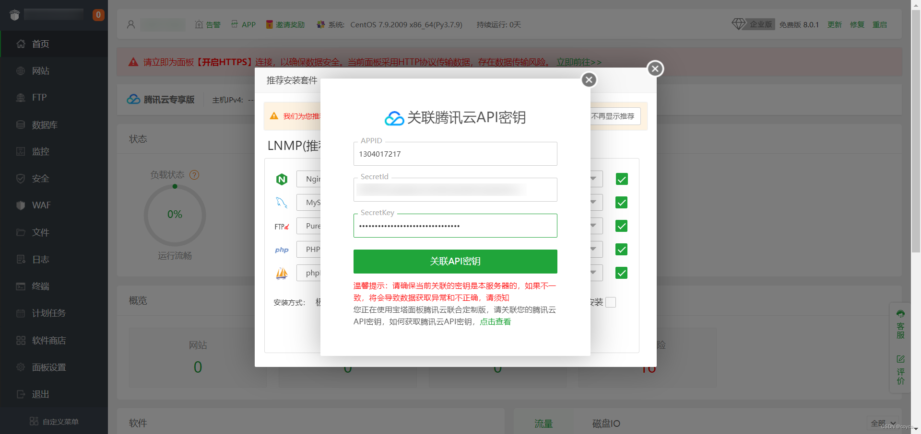Uncheck the Pure-FTPd row checkbox

622,226
